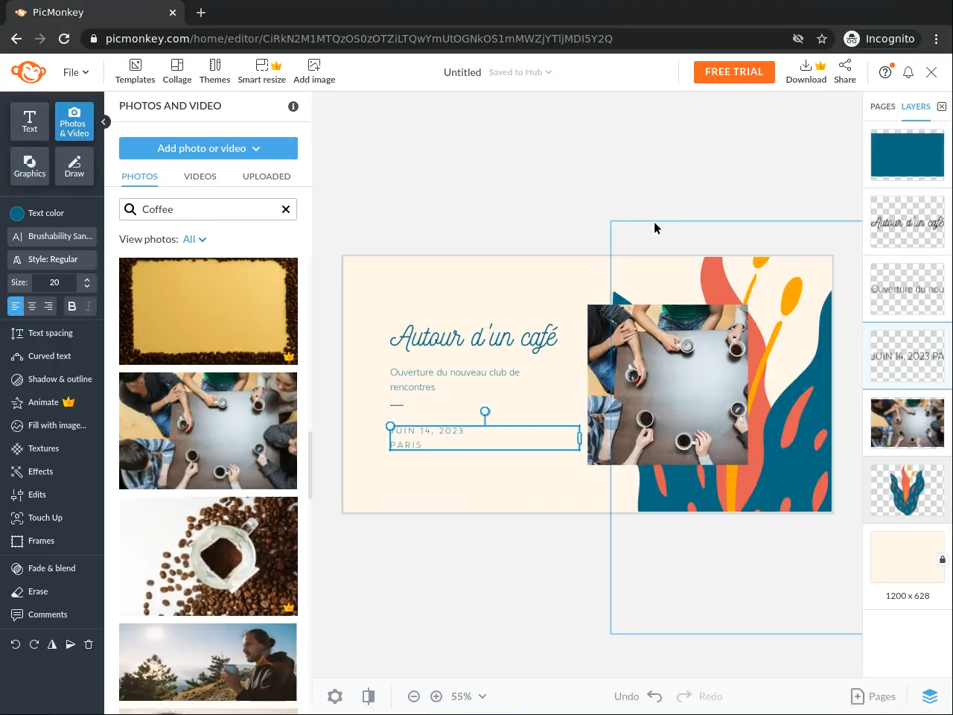
Task: Select the coffee beans cup photo thumbnail
Action: [208, 556]
